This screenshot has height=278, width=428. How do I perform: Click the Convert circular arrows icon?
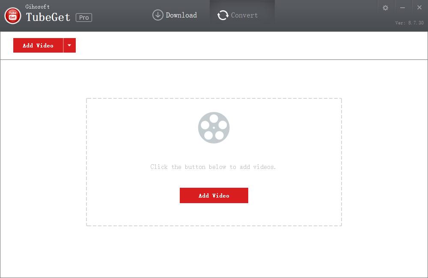point(223,15)
